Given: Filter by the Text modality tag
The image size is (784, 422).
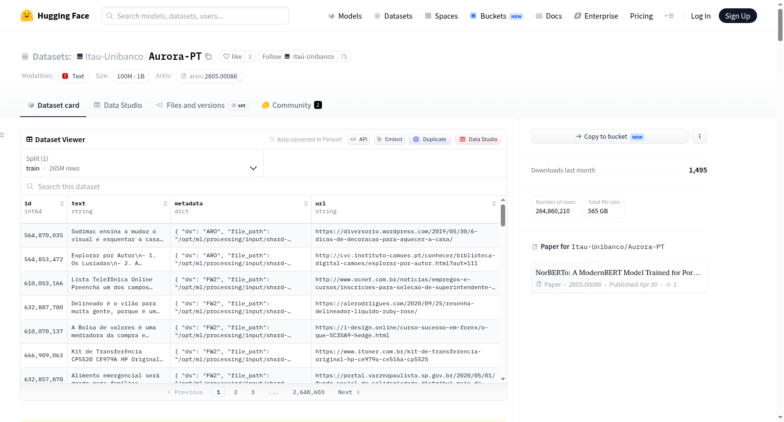Looking at the screenshot, I should 73,76.
